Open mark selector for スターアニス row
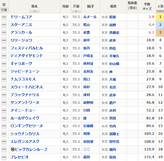 4,25
